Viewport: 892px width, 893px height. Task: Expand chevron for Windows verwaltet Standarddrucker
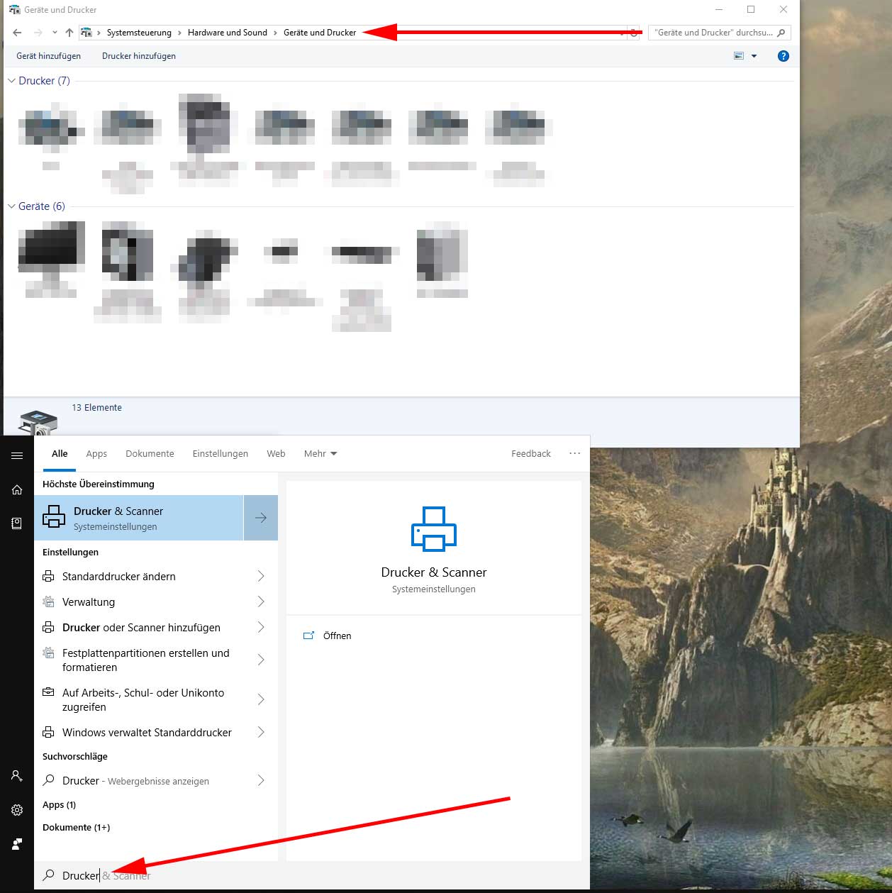tap(261, 732)
